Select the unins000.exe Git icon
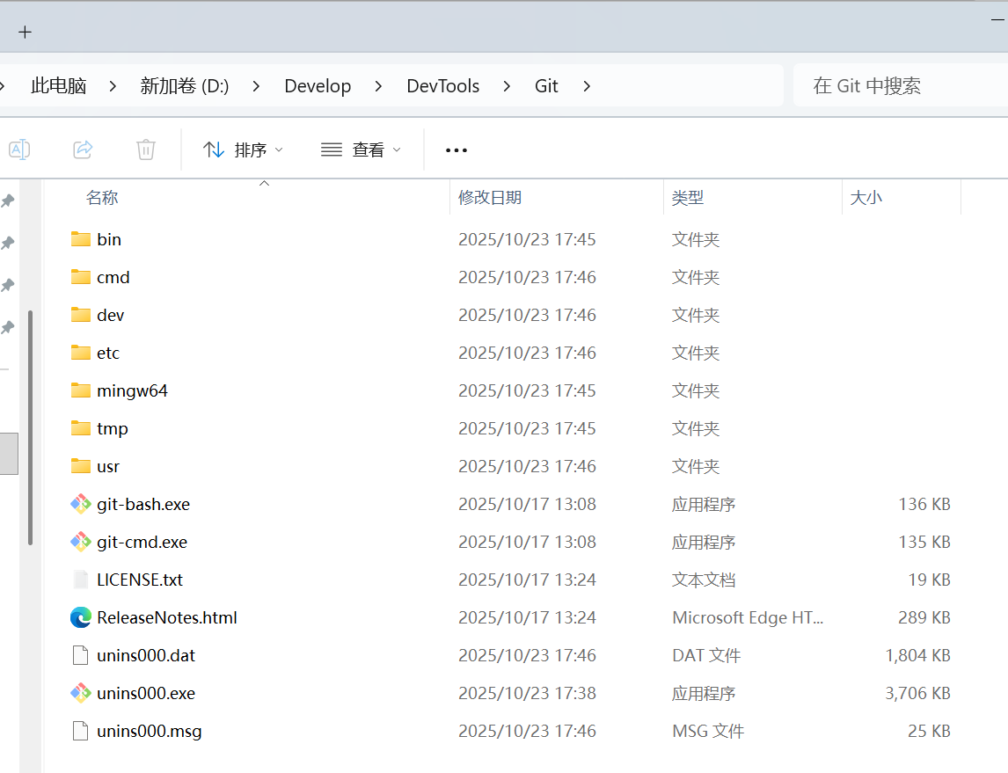Screen dimensions: 1008x773 [x=80, y=693]
